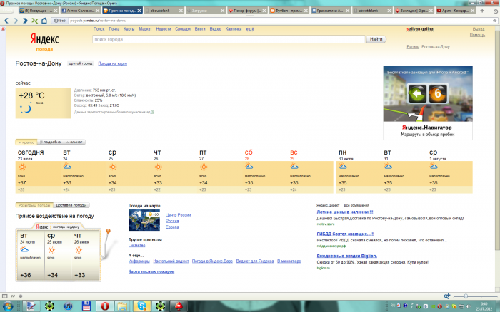
Task: Select the кратко forecast view tab
Action: coord(26,142)
